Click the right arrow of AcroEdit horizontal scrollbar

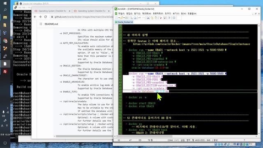256,136
